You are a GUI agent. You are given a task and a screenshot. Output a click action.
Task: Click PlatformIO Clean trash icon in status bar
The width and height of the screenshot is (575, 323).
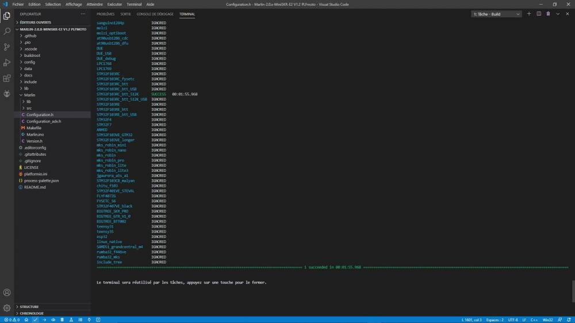point(62,320)
